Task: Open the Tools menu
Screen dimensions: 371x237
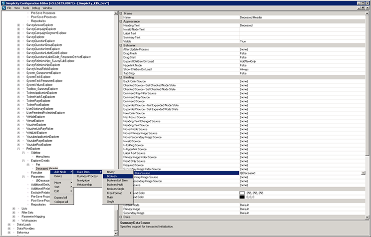Action: (x=26, y=8)
